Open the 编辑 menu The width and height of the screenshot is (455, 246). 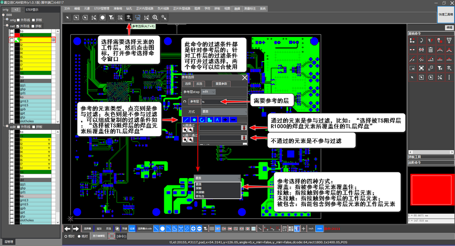pyautogui.click(x=77, y=9)
